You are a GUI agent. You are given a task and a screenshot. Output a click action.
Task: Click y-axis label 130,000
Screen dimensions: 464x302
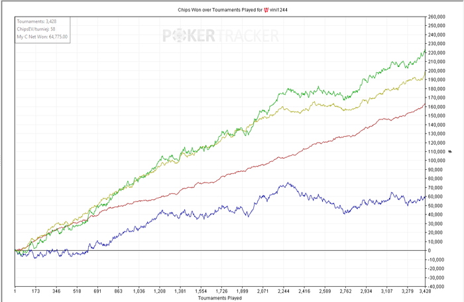tap(437, 133)
